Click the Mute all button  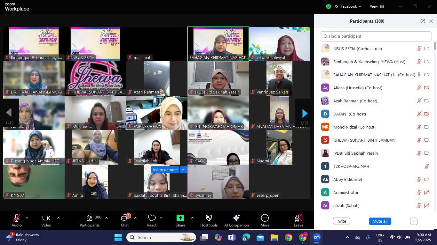pyautogui.click(x=380, y=221)
